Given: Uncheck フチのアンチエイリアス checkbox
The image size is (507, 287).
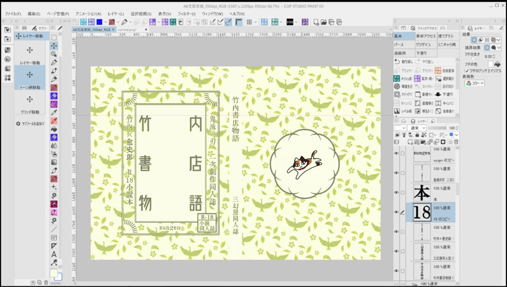Looking at the screenshot, I should (467, 71).
